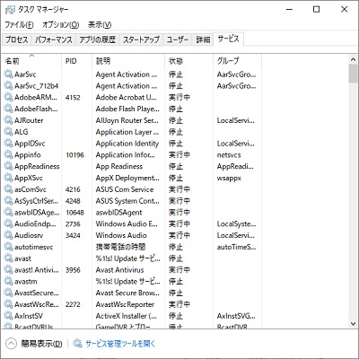359x359 pixels.
Task: Click the service icon for AdobeFlash
Action: pos(8,109)
